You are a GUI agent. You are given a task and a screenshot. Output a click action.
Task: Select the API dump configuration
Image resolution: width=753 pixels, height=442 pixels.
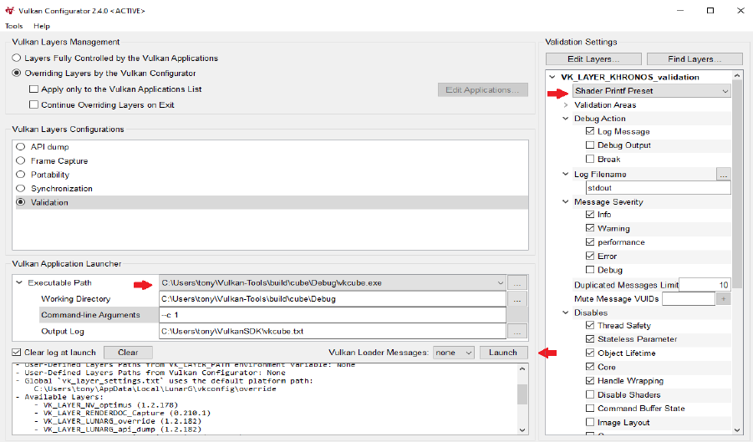[x=22, y=146]
